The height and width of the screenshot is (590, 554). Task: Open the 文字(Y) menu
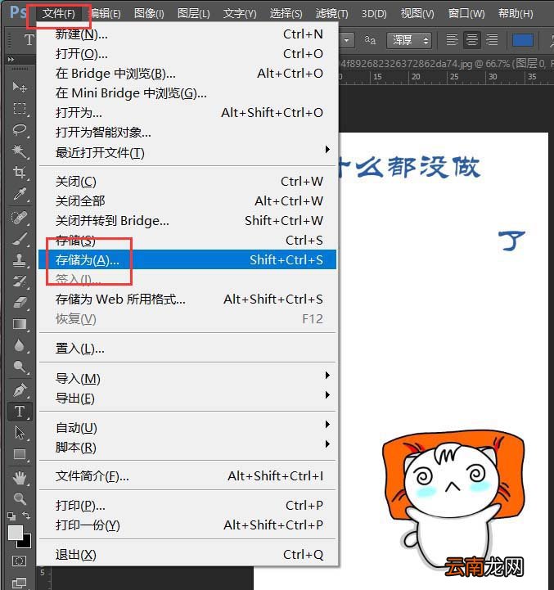pos(240,14)
